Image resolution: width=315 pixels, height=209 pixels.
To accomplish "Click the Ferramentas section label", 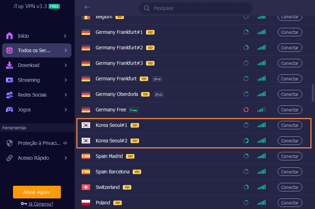I will coord(14,128).
